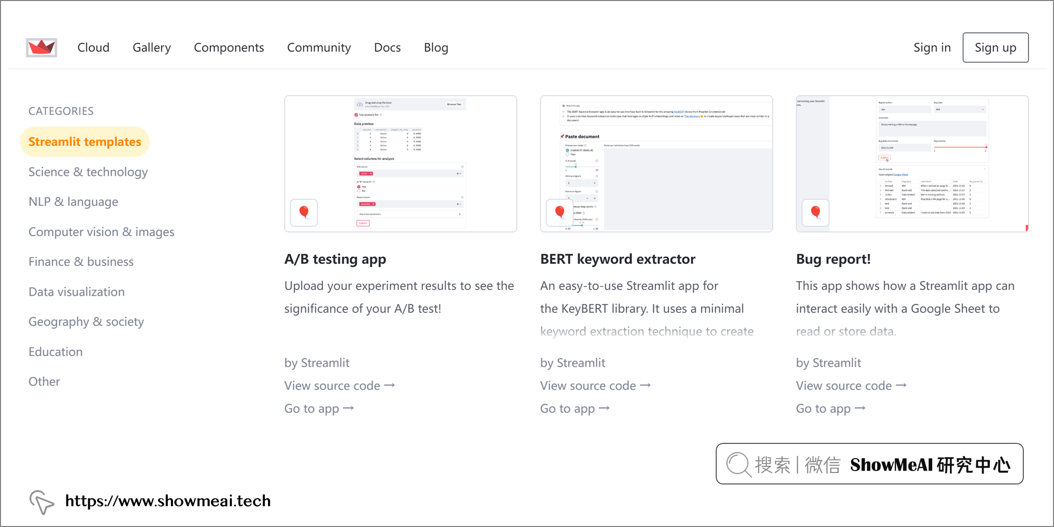Image resolution: width=1054 pixels, height=527 pixels.
Task: Go to app for A/B testing
Action: tap(319, 409)
